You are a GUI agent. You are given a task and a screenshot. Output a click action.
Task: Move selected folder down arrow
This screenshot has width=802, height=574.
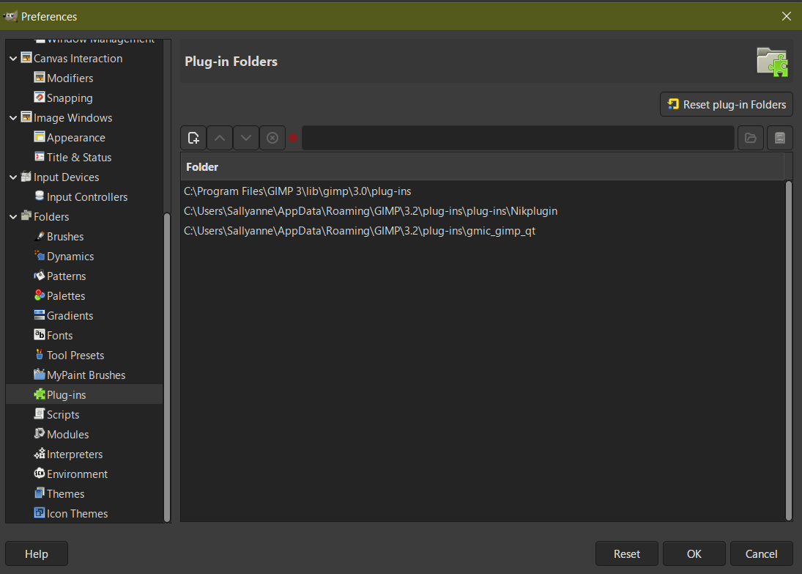(x=246, y=138)
